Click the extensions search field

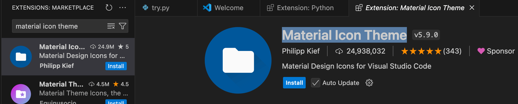coord(59,26)
